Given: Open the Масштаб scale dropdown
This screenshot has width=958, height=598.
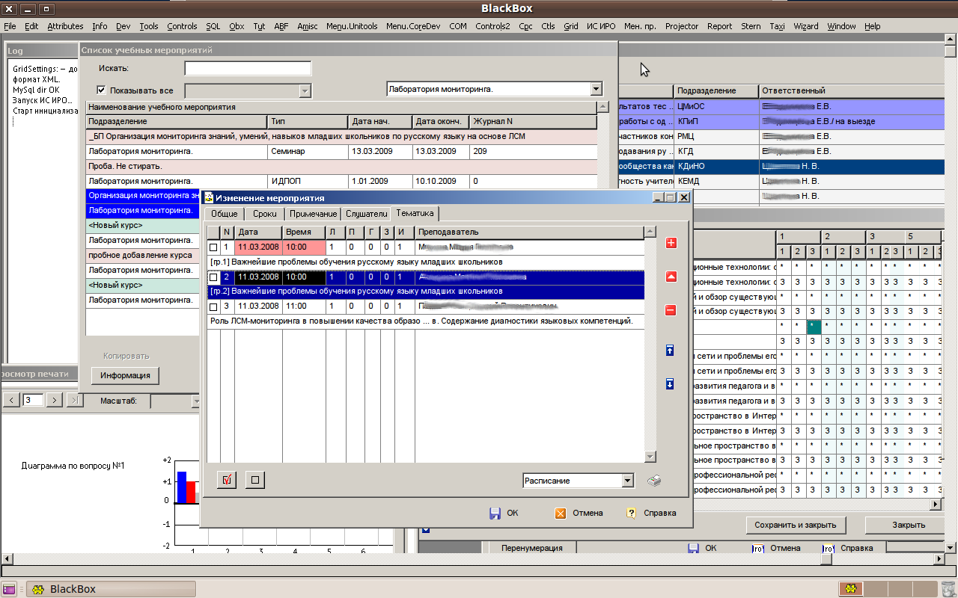Looking at the screenshot, I should [196, 401].
